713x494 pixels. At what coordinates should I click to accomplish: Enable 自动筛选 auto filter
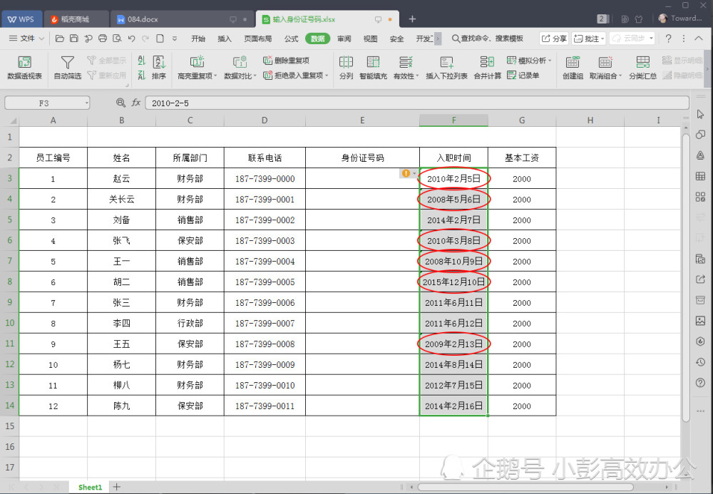67,67
